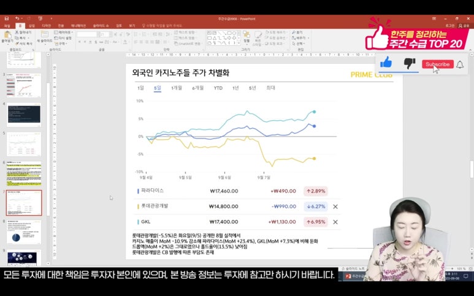This screenshot has width=474, height=296.
Task: Open the 레이아웃 (Layout) dropdown
Action: (x=64, y=32)
